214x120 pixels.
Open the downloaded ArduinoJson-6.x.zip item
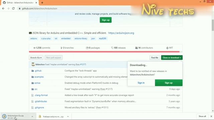[x=16, y=116]
